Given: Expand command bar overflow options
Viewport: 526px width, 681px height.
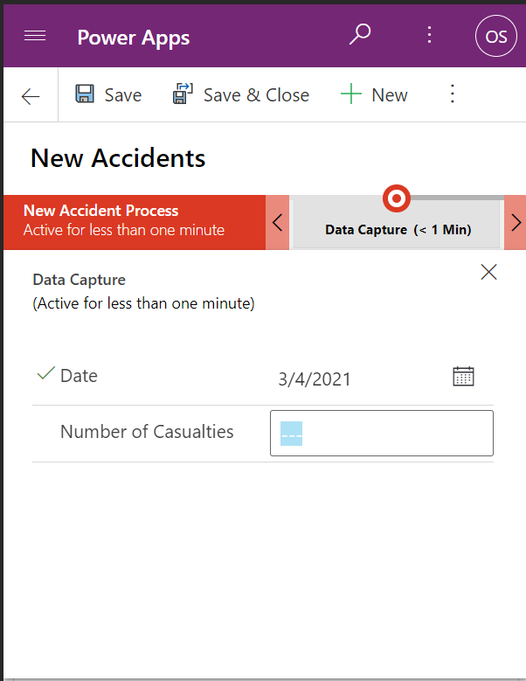Looking at the screenshot, I should point(452,94).
